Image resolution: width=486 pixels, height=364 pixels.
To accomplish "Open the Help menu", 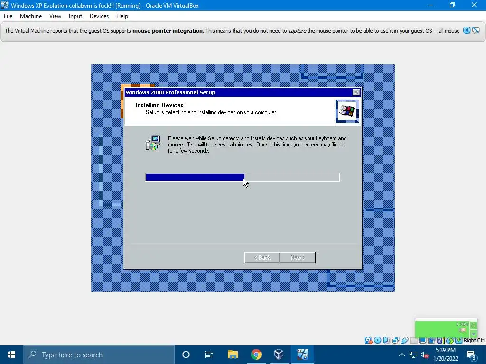I will 122,16.
